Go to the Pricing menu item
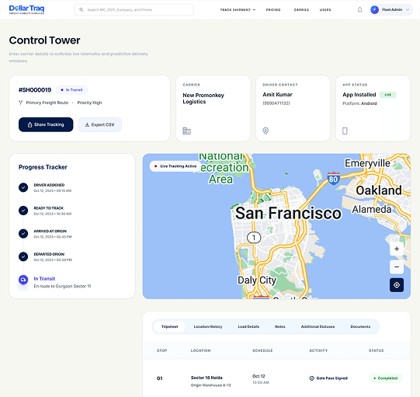This screenshot has height=397, width=420. click(x=273, y=9)
